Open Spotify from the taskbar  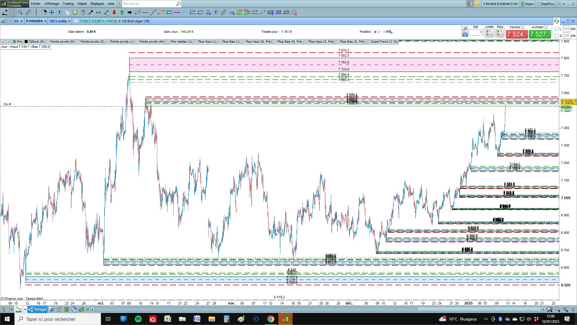click(x=138, y=319)
